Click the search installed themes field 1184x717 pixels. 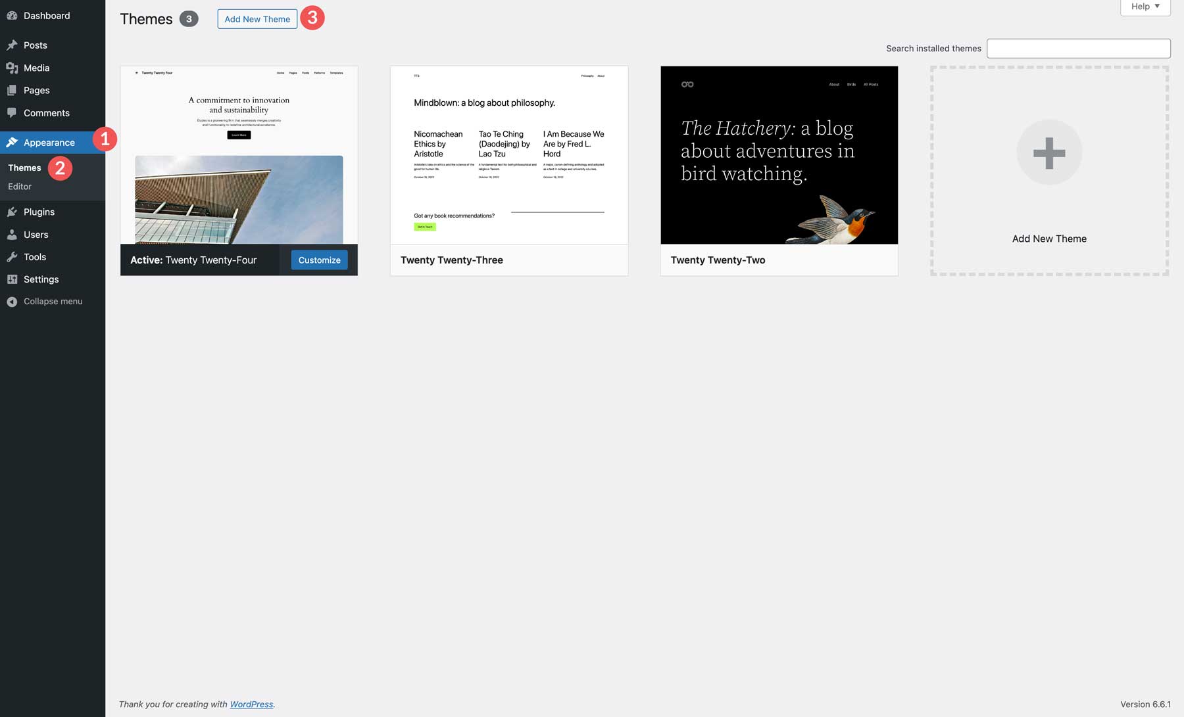[1078, 48]
